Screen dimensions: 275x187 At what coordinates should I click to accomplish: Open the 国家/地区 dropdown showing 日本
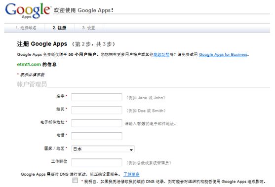103,149
